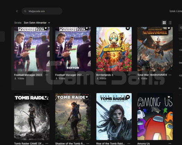The image size is (182, 145).
Task: Toggle heart on Shadow of the Tomb Raider
Action: [x=87, y=97]
